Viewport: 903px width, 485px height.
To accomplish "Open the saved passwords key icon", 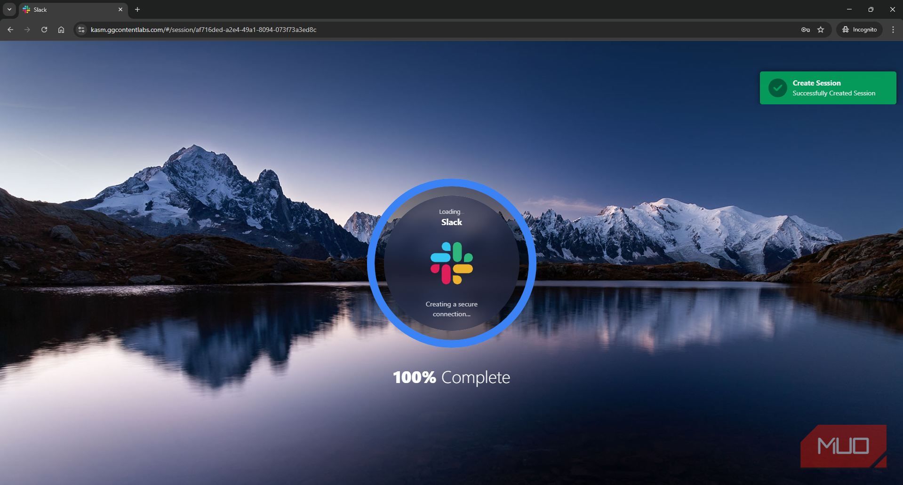I will coord(806,30).
